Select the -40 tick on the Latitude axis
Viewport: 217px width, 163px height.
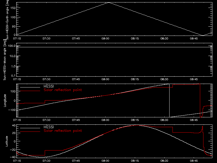13,157
